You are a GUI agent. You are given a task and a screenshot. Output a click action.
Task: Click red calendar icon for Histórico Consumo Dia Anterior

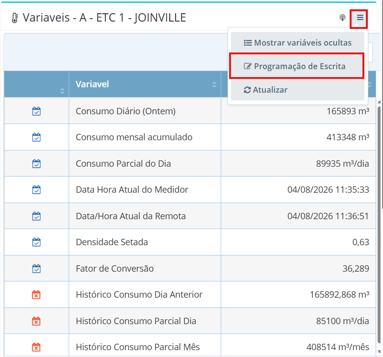tap(36, 295)
